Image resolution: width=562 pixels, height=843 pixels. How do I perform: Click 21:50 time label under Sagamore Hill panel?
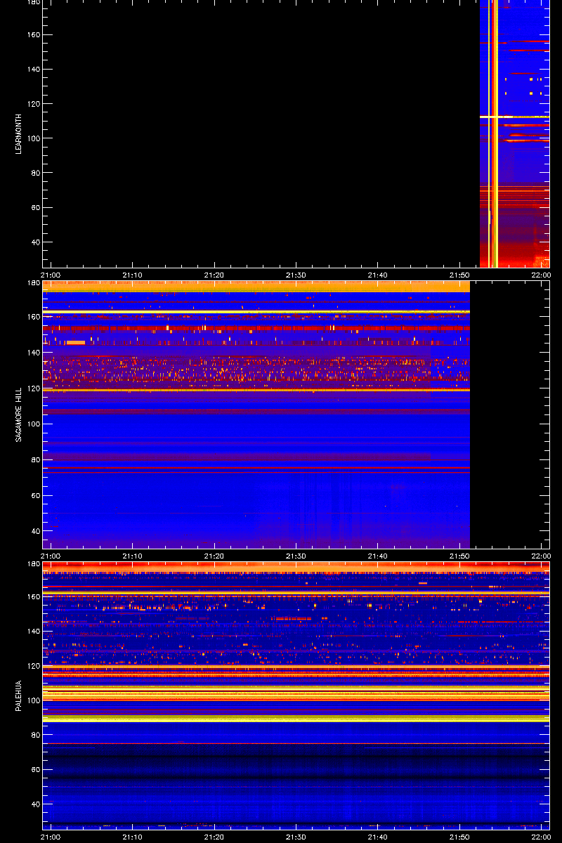pyautogui.click(x=460, y=556)
